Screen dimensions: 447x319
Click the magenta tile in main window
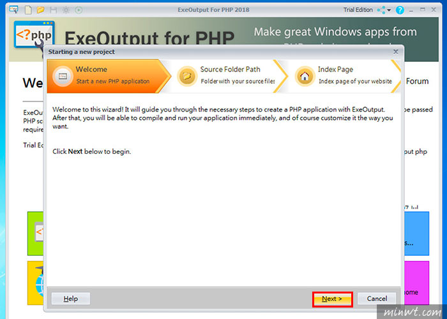(x=416, y=283)
